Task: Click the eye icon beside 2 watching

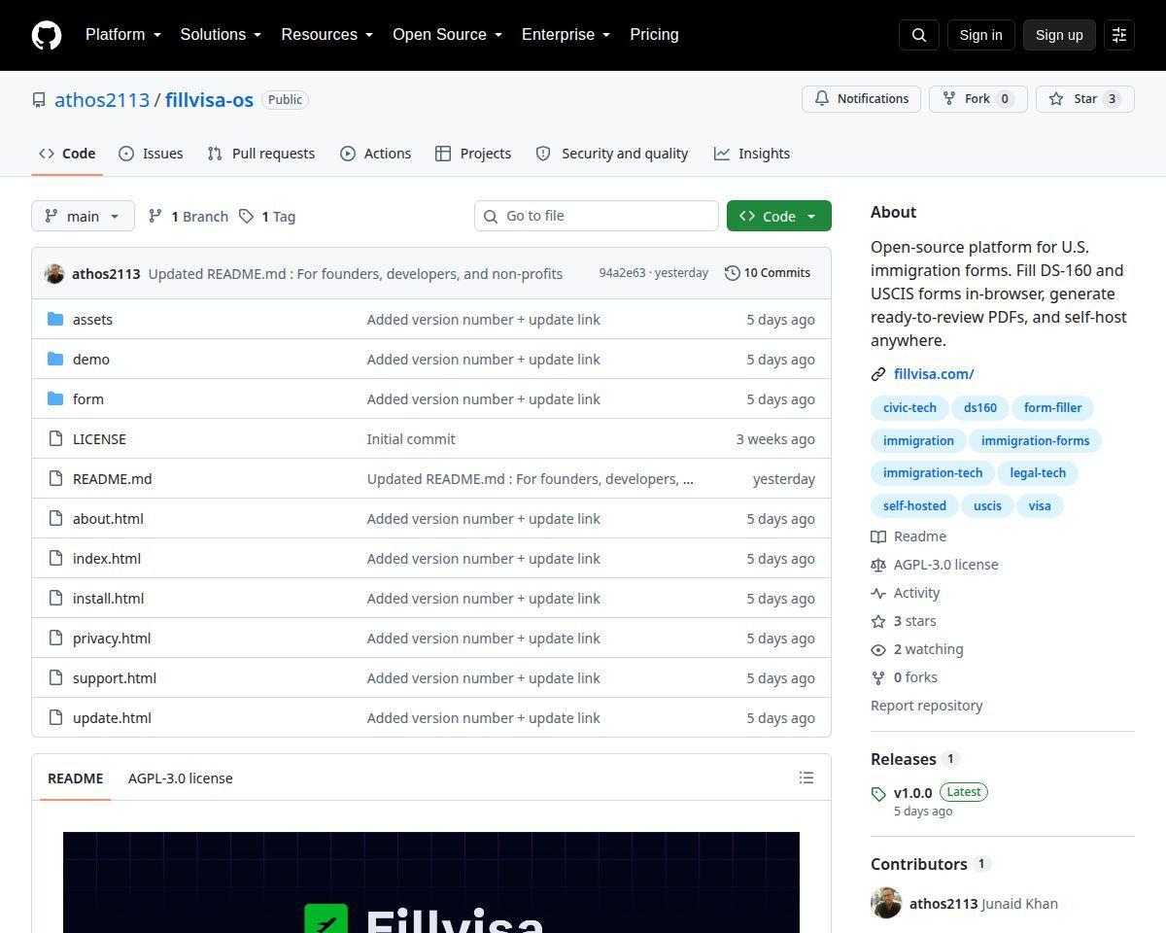Action: pos(878,649)
